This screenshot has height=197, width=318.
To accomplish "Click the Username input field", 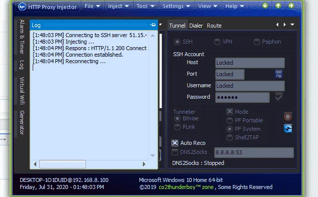I will pyautogui.click(x=250, y=86).
